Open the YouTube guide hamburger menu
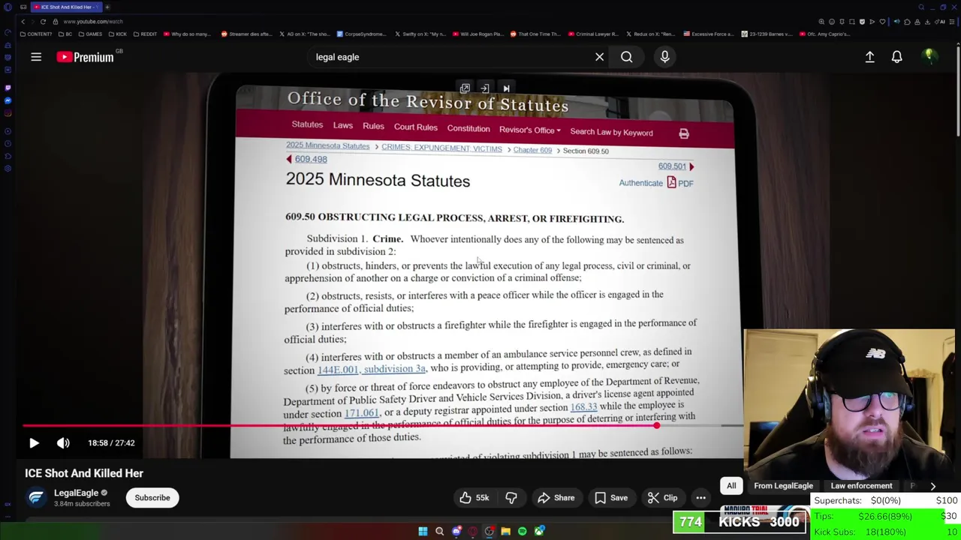Viewport: 961px width, 540px height. [36, 57]
